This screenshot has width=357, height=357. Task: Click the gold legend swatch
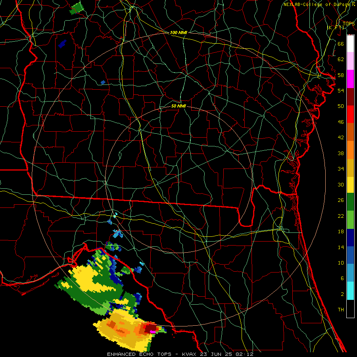click(350, 168)
